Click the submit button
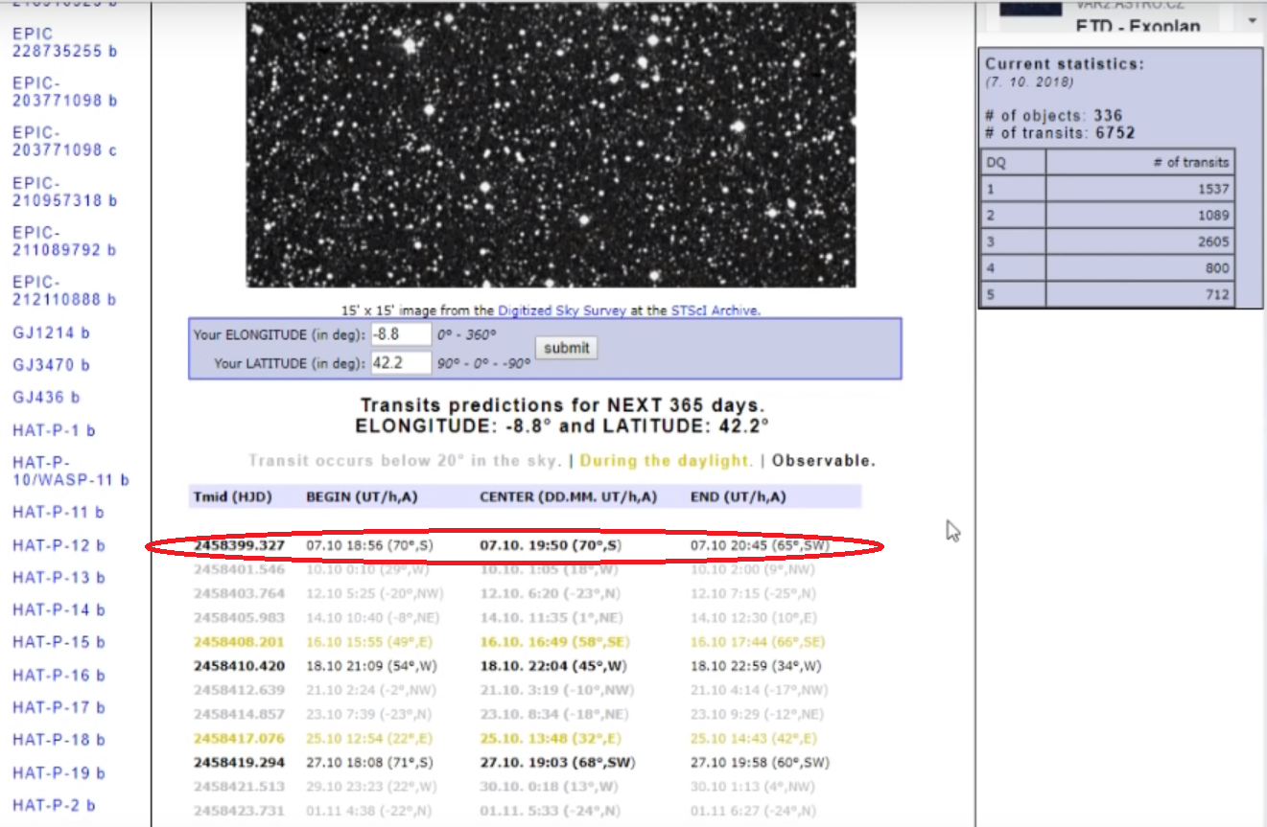The width and height of the screenshot is (1267, 827). 565,348
